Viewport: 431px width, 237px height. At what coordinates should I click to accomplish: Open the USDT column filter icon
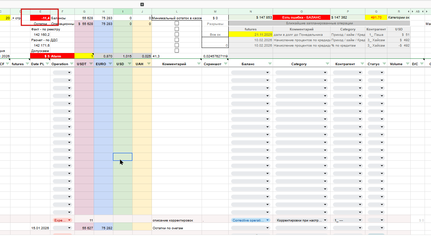point(91,64)
